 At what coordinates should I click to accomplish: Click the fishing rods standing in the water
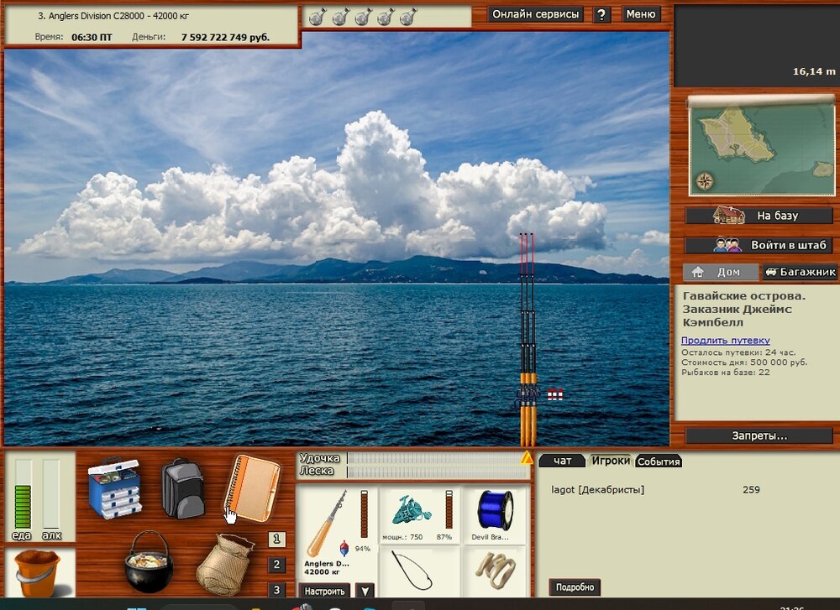pyautogui.click(x=528, y=339)
